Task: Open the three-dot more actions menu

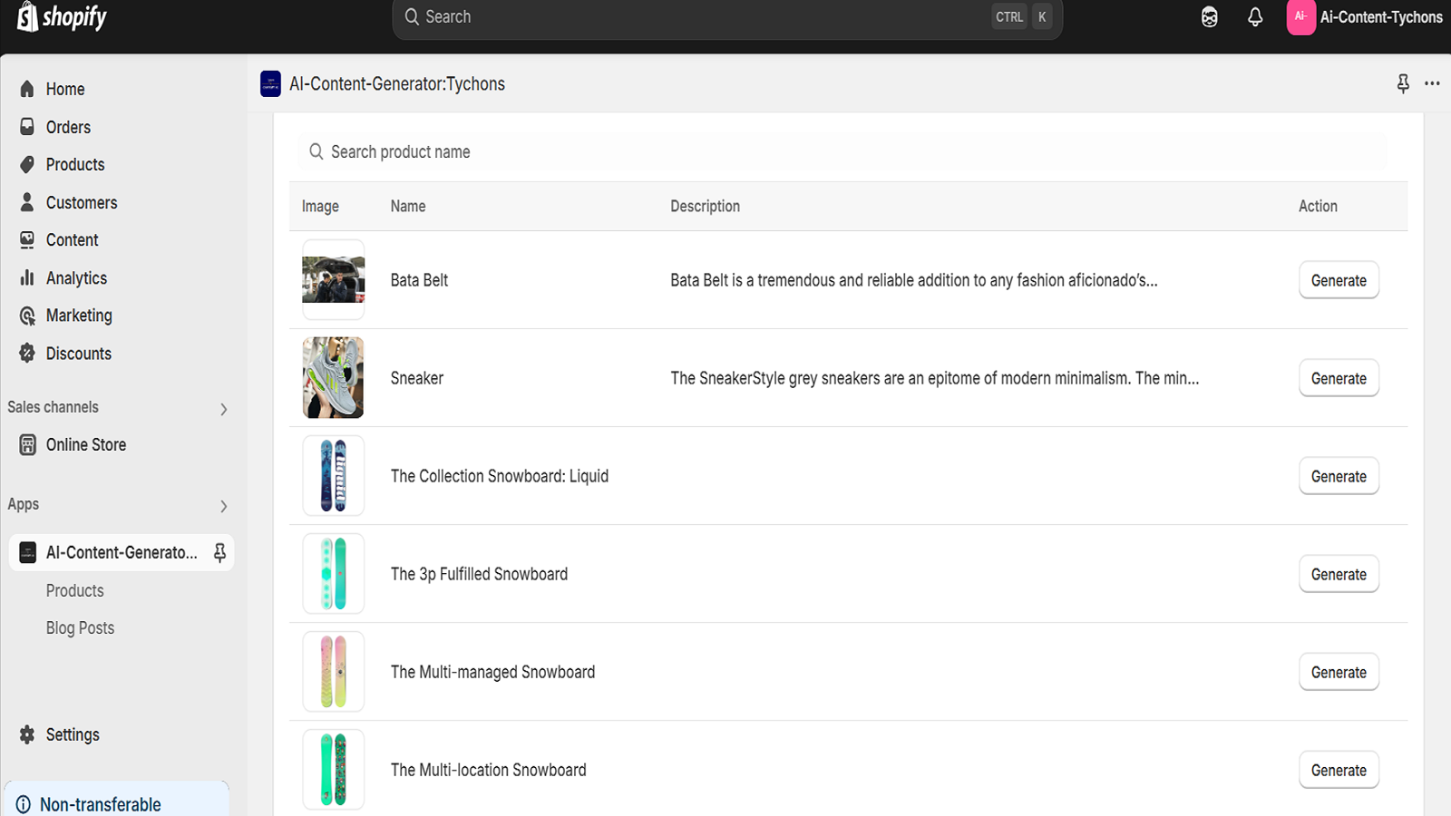Action: point(1432,83)
